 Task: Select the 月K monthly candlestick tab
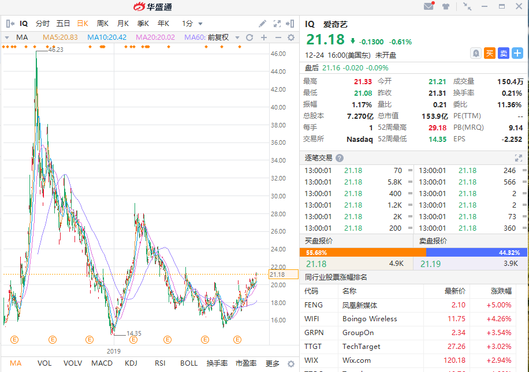(x=123, y=24)
